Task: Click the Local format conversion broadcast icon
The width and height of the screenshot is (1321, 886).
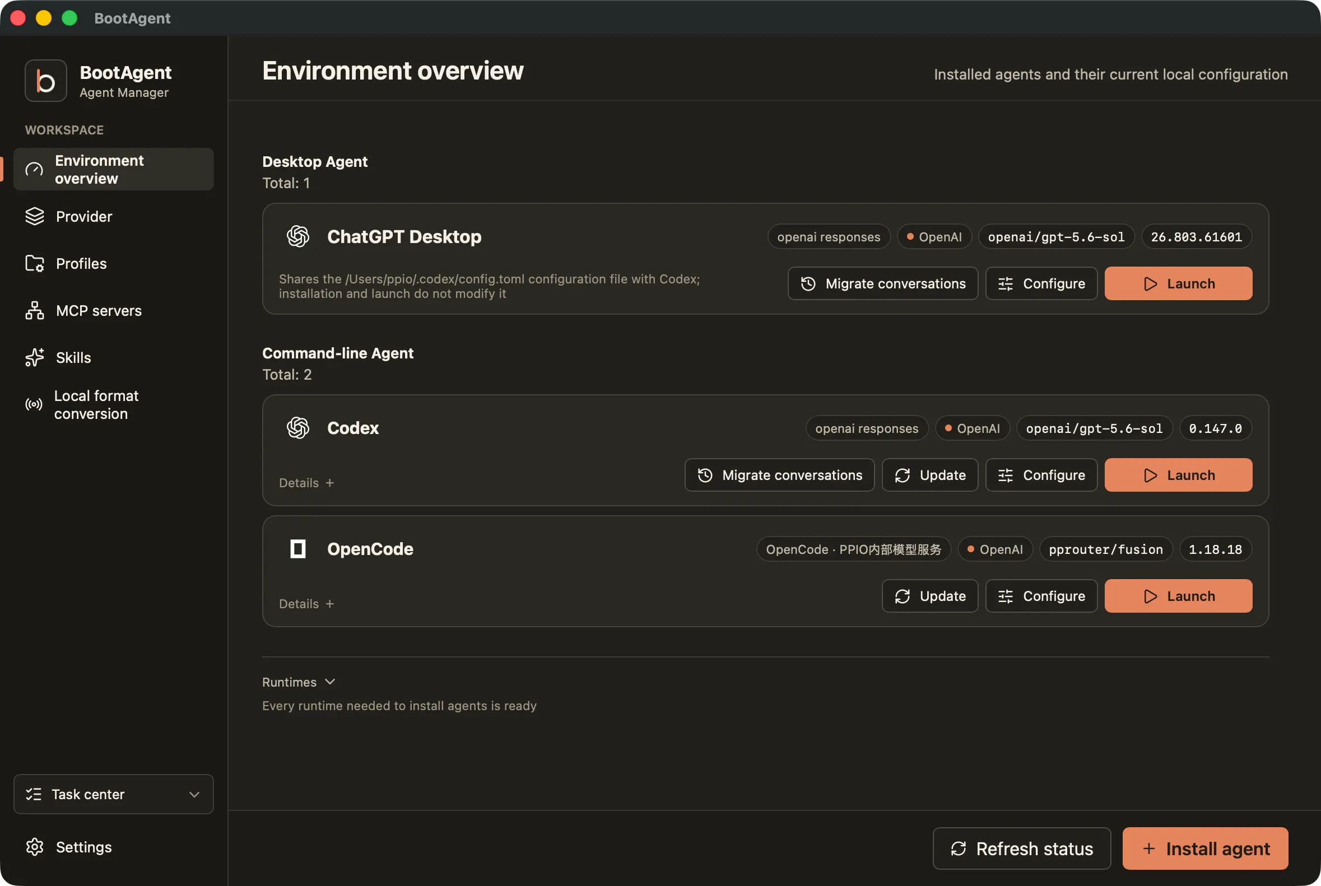Action: point(34,404)
